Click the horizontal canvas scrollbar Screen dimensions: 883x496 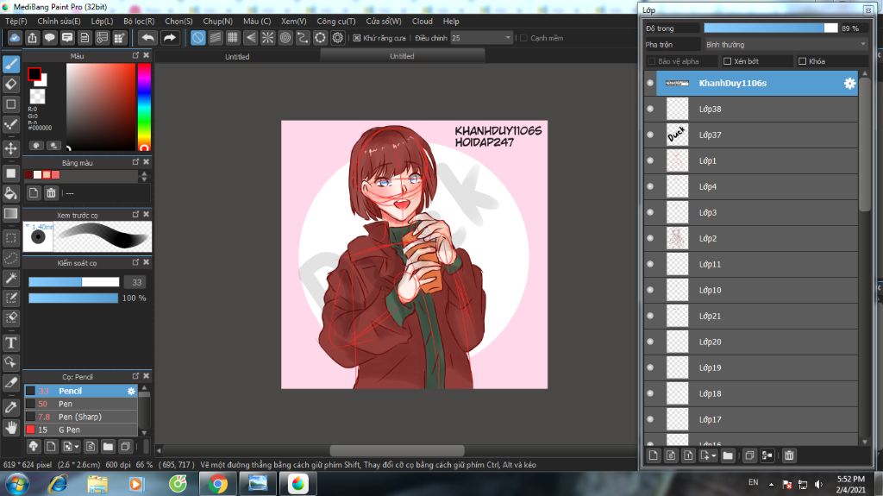click(397, 450)
